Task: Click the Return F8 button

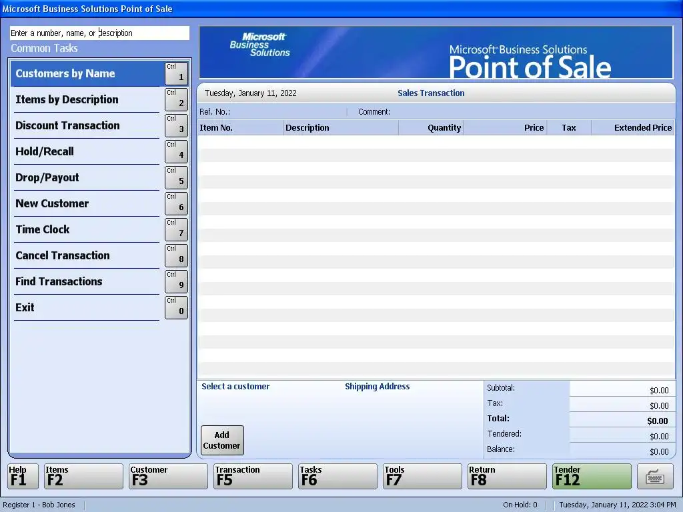Action: click(x=507, y=476)
